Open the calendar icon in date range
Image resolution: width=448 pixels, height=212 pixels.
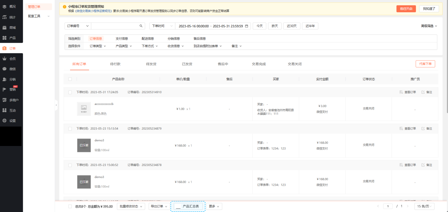[x=247, y=26]
